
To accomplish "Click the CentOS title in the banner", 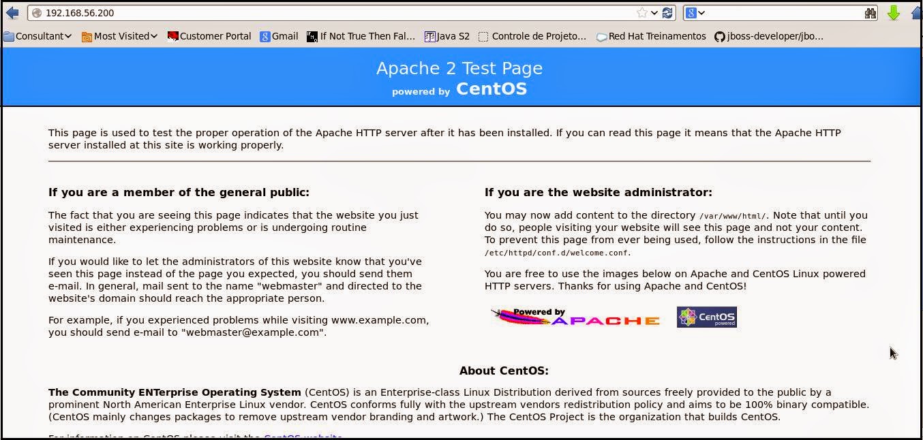I will point(491,89).
